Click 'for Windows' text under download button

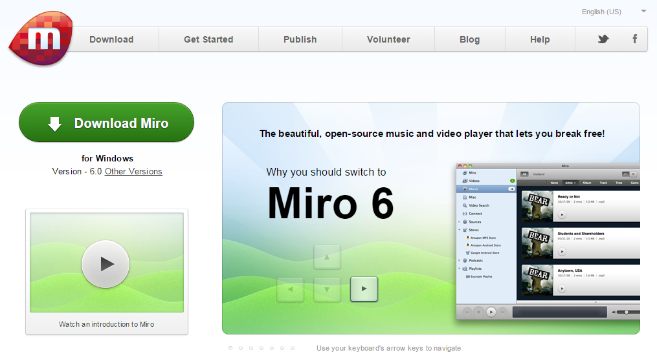point(107,158)
